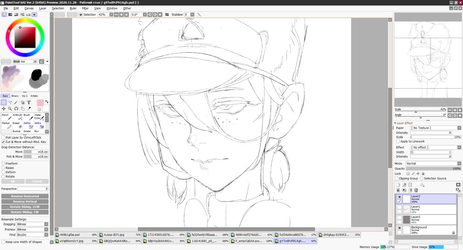Image resolution: width=463 pixels, height=250 pixels.
Task: Swap foreground and background colors
Action: click(47, 102)
